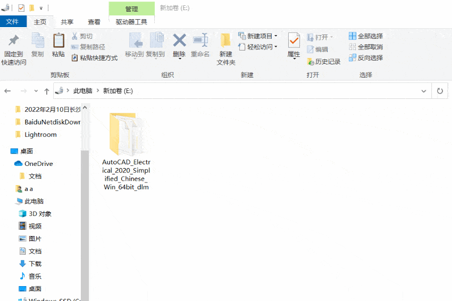Click the 粘贴 paste clipboard icon
Screen dimensions: 452x301
tap(58, 41)
